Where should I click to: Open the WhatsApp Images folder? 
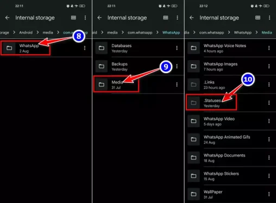coord(230,66)
